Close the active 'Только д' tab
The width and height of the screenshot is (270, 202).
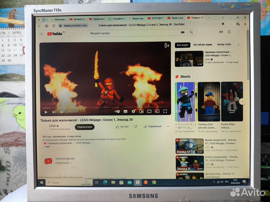pyautogui.click(x=202, y=18)
